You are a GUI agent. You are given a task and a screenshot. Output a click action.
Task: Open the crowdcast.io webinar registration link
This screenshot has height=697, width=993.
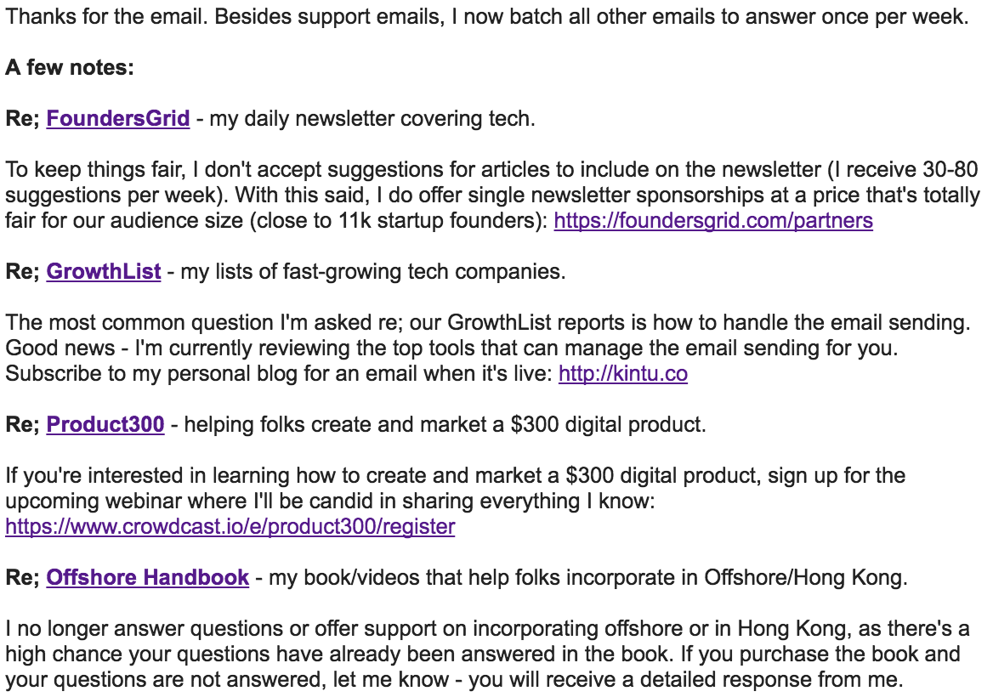[230, 527]
